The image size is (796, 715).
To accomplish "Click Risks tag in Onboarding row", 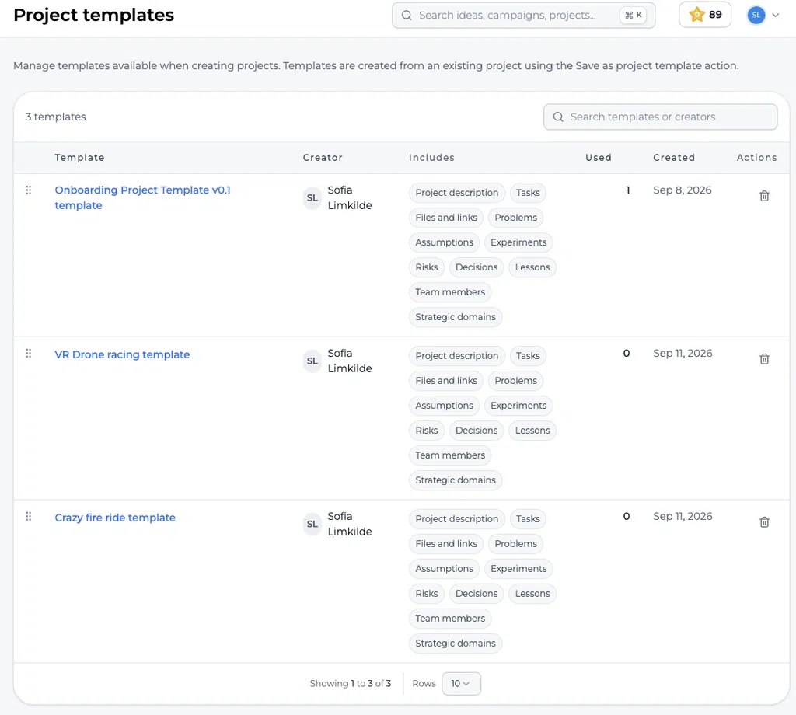I will 427,267.
